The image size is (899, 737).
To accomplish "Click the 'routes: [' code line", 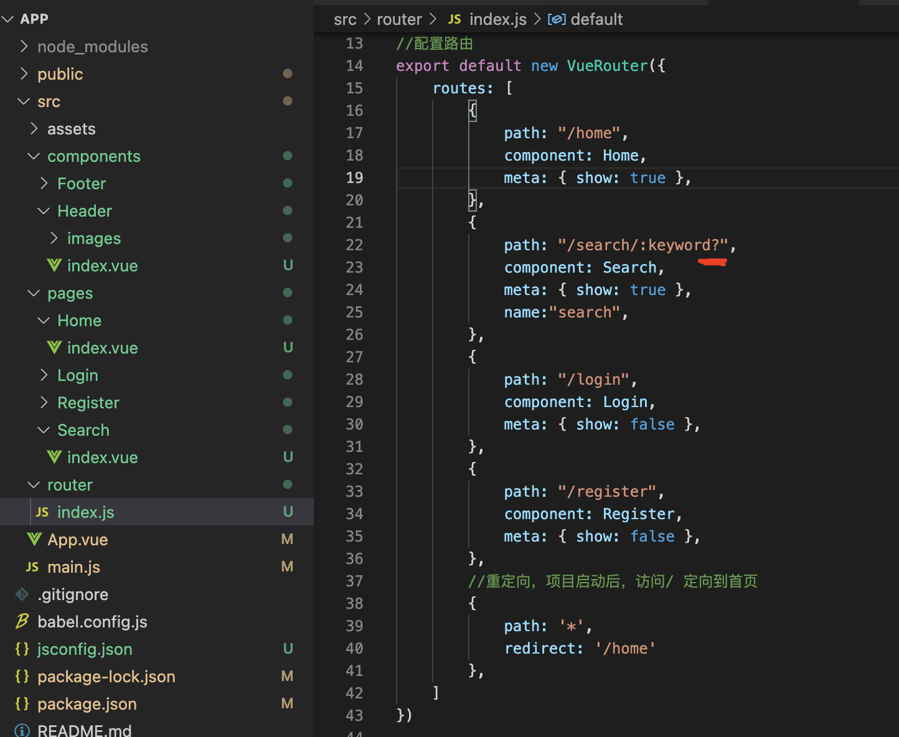I will click(473, 88).
